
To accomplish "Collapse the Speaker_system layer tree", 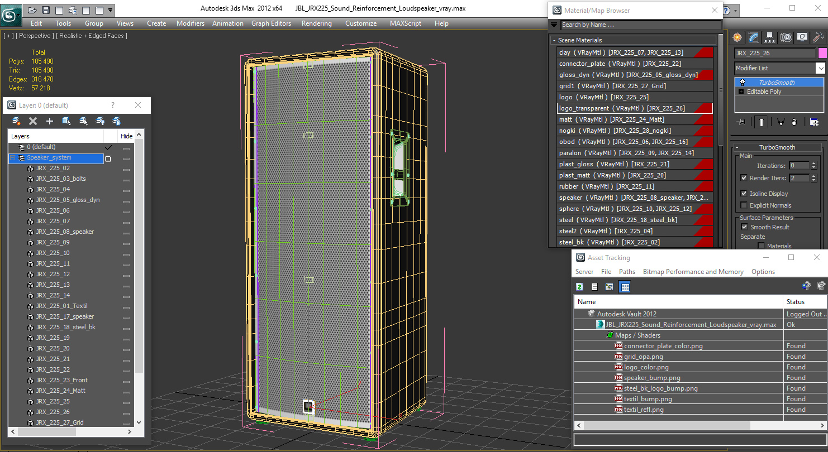I will pos(13,158).
